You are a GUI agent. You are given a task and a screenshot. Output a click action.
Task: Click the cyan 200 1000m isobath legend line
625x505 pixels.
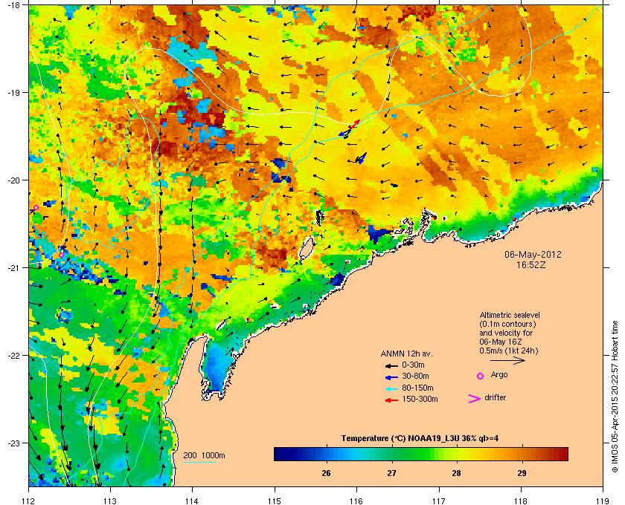pyautogui.click(x=200, y=463)
